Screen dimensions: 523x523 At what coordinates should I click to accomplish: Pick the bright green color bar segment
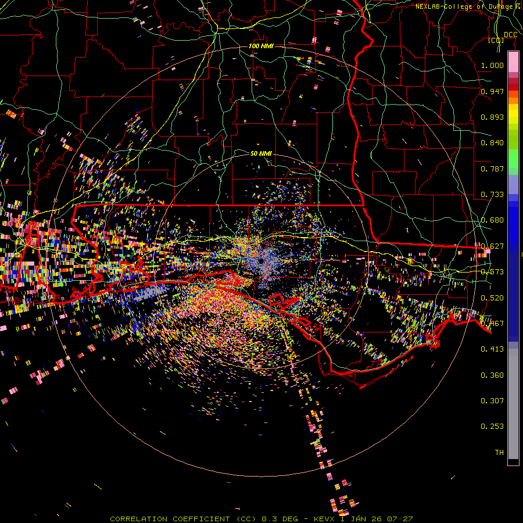tap(513, 159)
